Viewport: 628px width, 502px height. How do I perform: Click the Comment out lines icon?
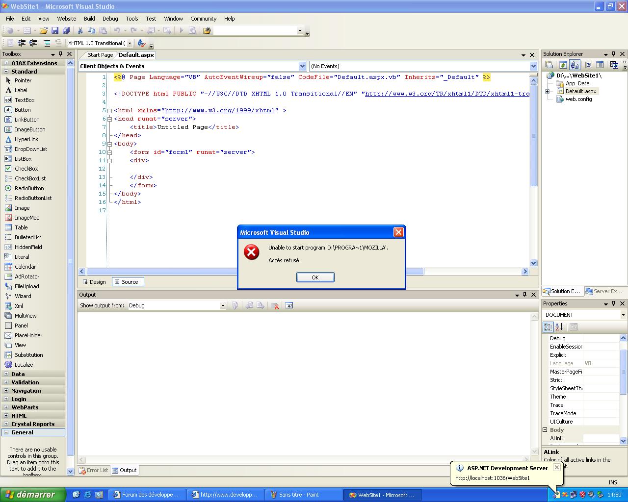[47, 43]
